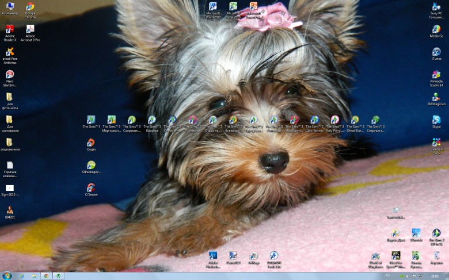Click the taskbar clock in system tray
449x280 pixels.
[x=434, y=276]
